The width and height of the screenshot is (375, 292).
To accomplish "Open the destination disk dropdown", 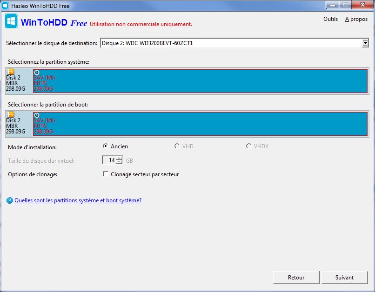I will [x=365, y=43].
